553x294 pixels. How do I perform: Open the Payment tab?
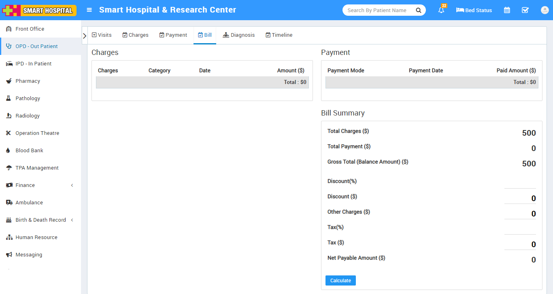[x=173, y=35]
